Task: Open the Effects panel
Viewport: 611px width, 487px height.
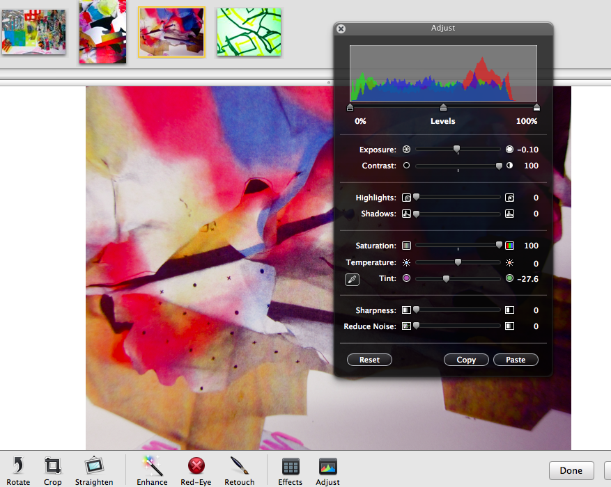Action: coord(291,466)
